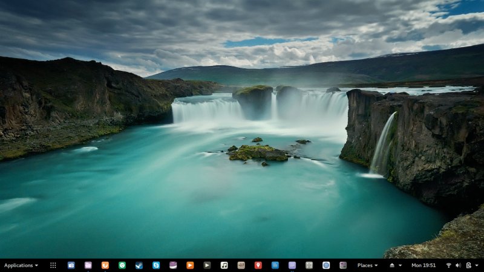The width and height of the screenshot is (484, 272).
Task: Open the grey-purple settings tweak icon
Action: (x=343, y=265)
